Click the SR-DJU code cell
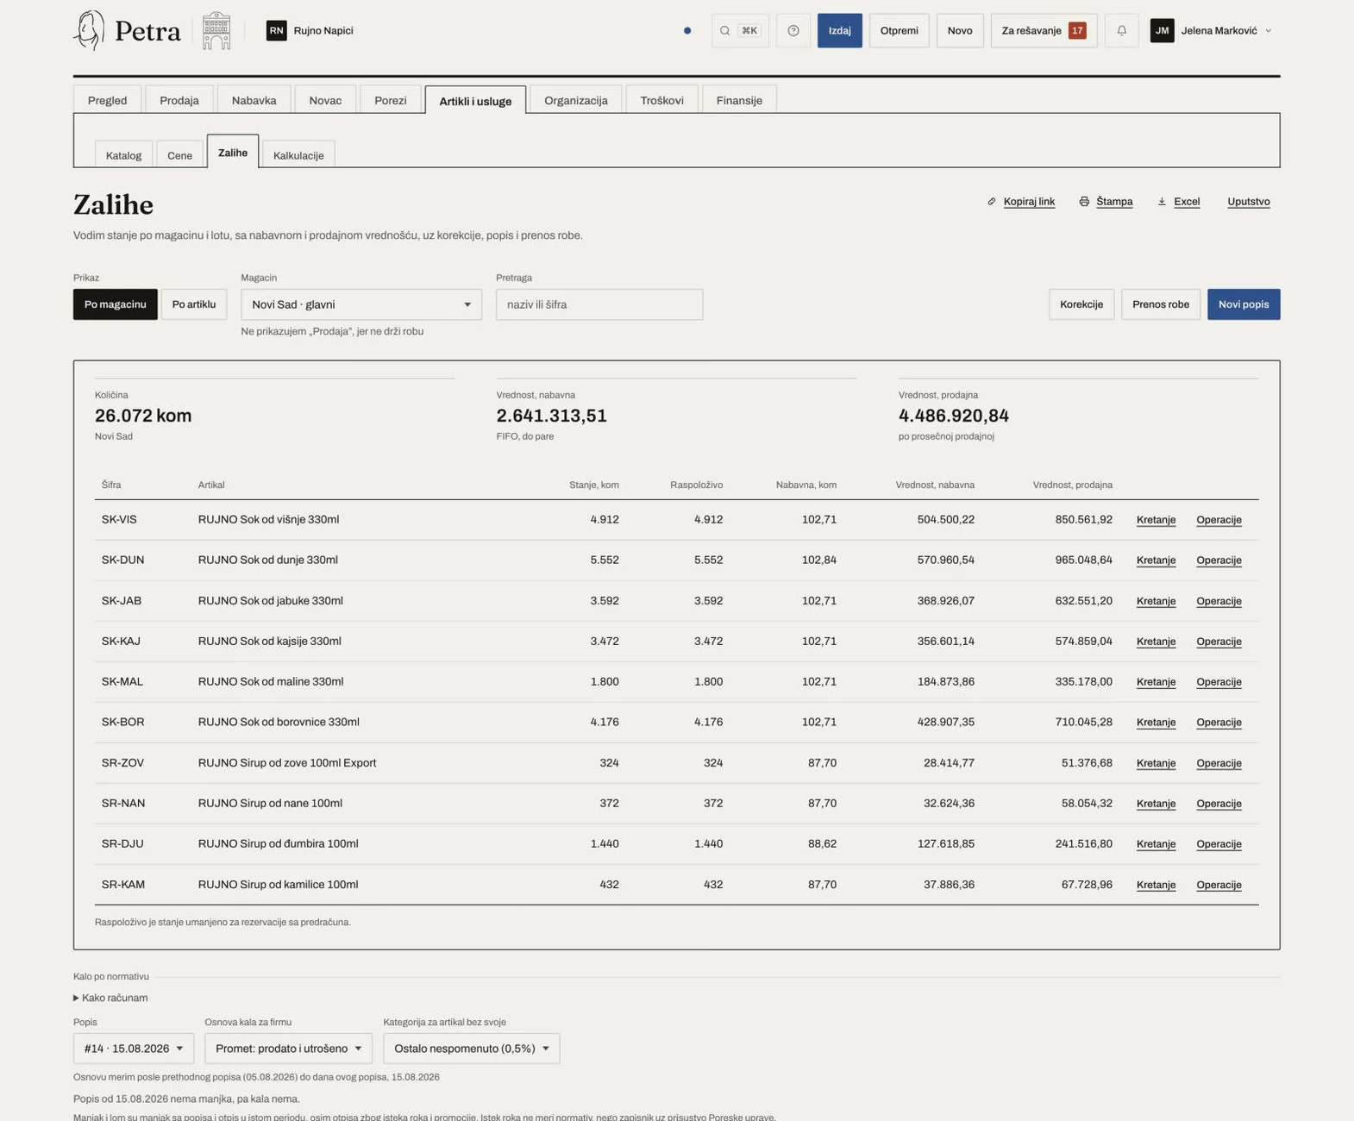The image size is (1354, 1121). 122,844
